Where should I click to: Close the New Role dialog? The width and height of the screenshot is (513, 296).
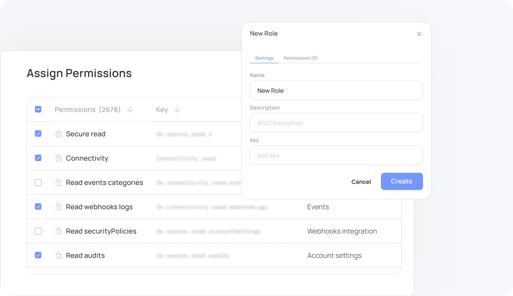[x=419, y=34]
